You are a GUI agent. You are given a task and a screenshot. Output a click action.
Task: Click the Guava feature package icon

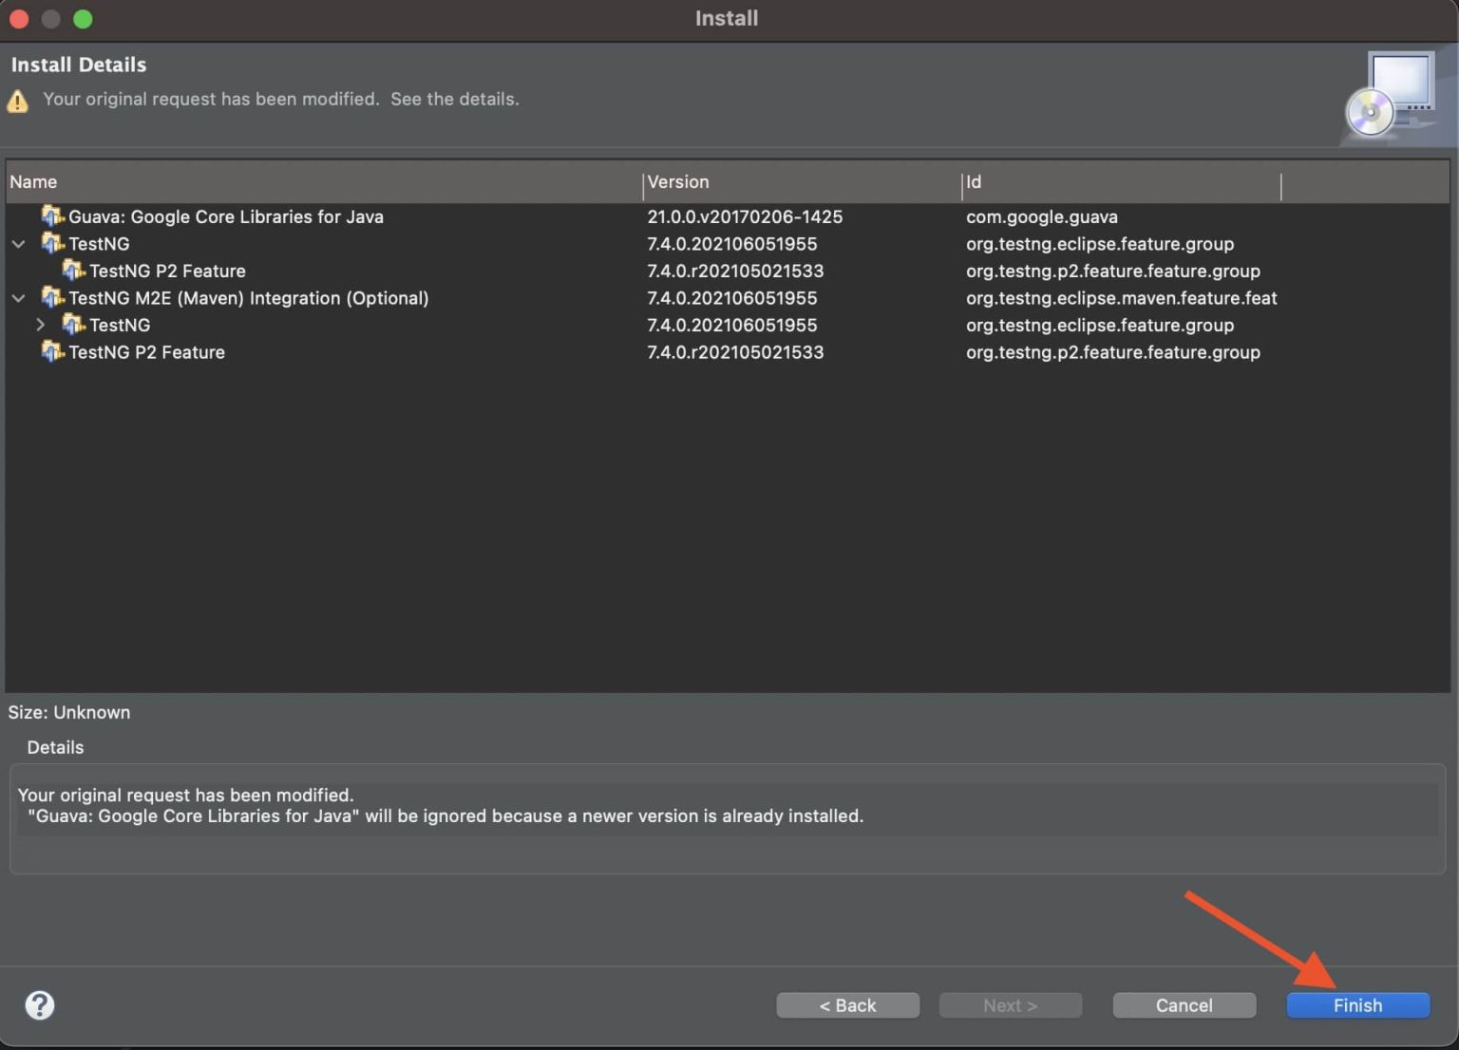coord(52,216)
